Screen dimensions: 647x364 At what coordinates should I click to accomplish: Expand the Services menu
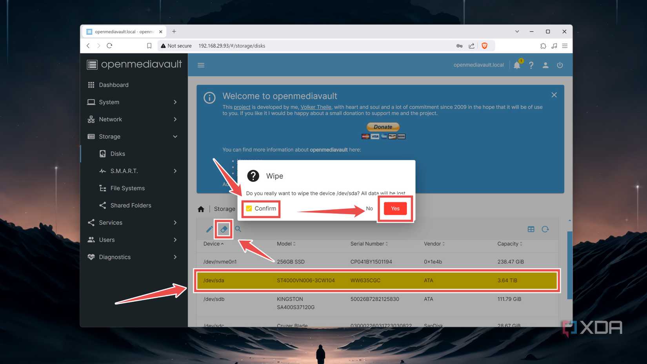(134, 222)
